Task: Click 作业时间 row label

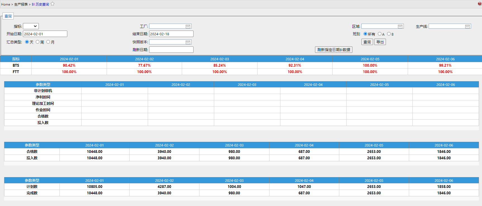Action: (x=43, y=110)
